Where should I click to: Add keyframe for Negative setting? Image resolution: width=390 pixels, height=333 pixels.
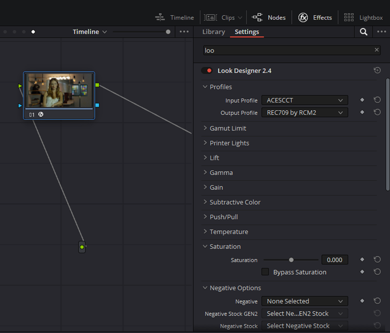tap(362, 301)
